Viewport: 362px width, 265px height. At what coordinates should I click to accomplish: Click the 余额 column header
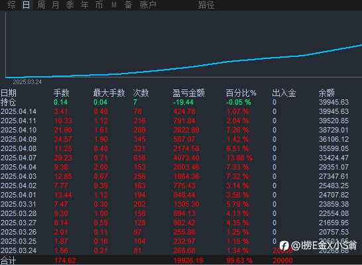click(x=326, y=93)
